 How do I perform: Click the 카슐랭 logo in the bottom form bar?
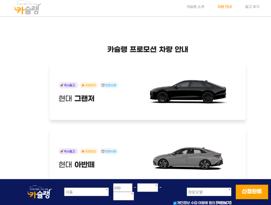point(39,192)
